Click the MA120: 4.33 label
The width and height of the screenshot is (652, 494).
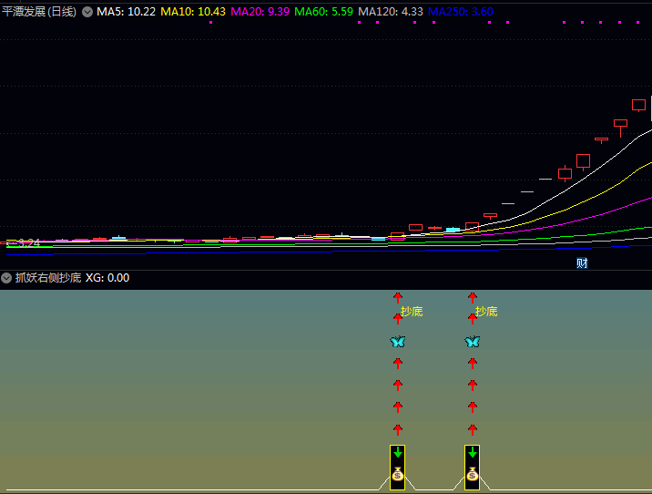(x=391, y=12)
